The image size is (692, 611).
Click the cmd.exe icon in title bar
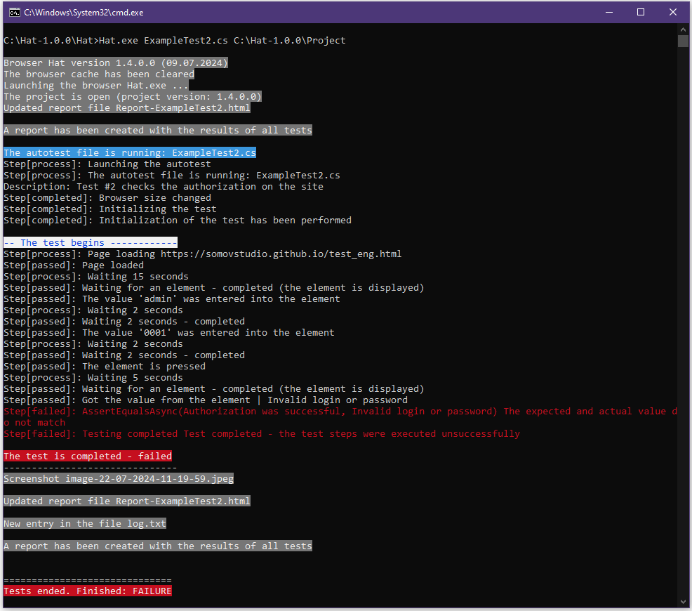click(x=14, y=12)
